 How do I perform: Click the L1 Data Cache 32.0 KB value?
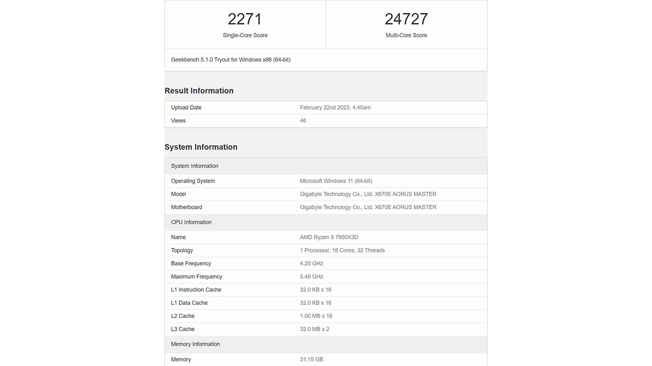coord(315,303)
